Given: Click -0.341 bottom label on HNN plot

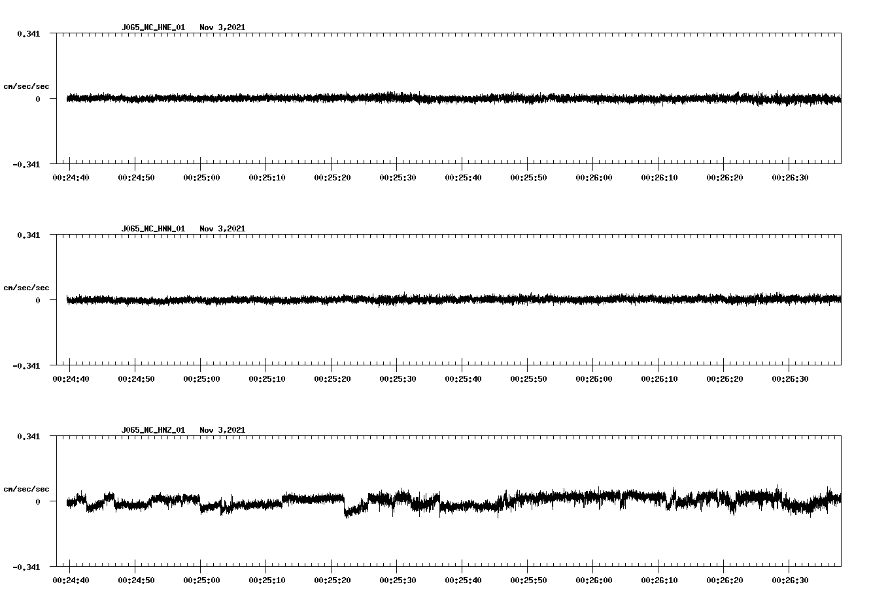Looking at the screenshot, I should [26, 366].
